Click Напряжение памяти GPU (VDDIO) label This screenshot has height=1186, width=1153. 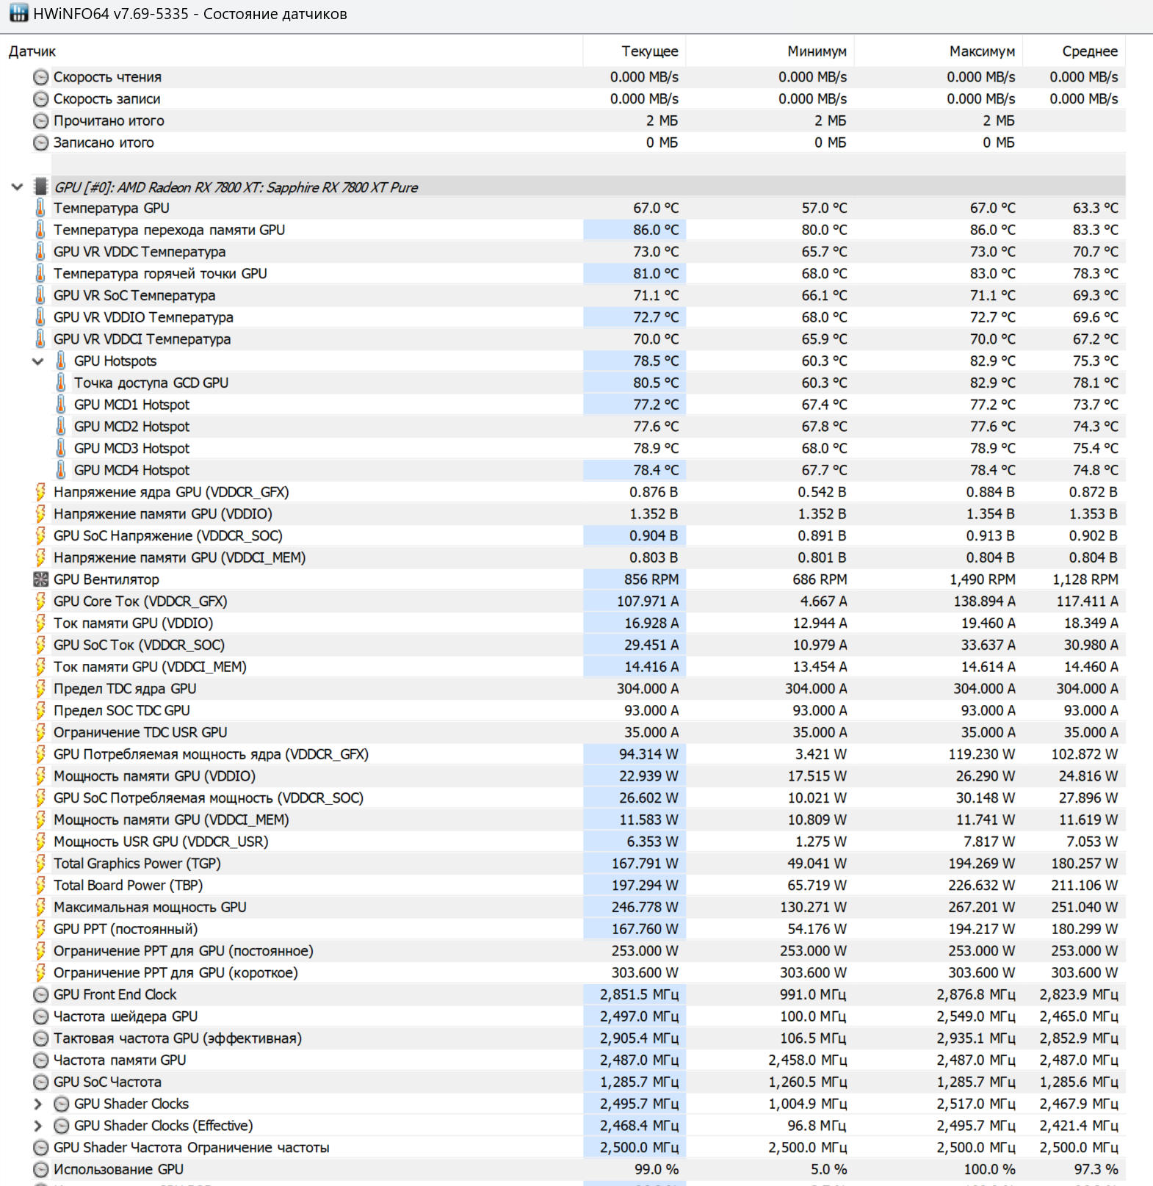[x=163, y=514]
